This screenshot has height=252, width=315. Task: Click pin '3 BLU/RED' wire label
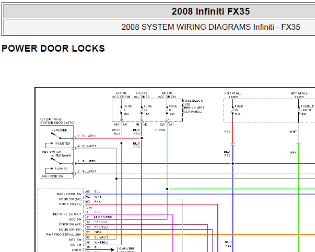pos(87,136)
